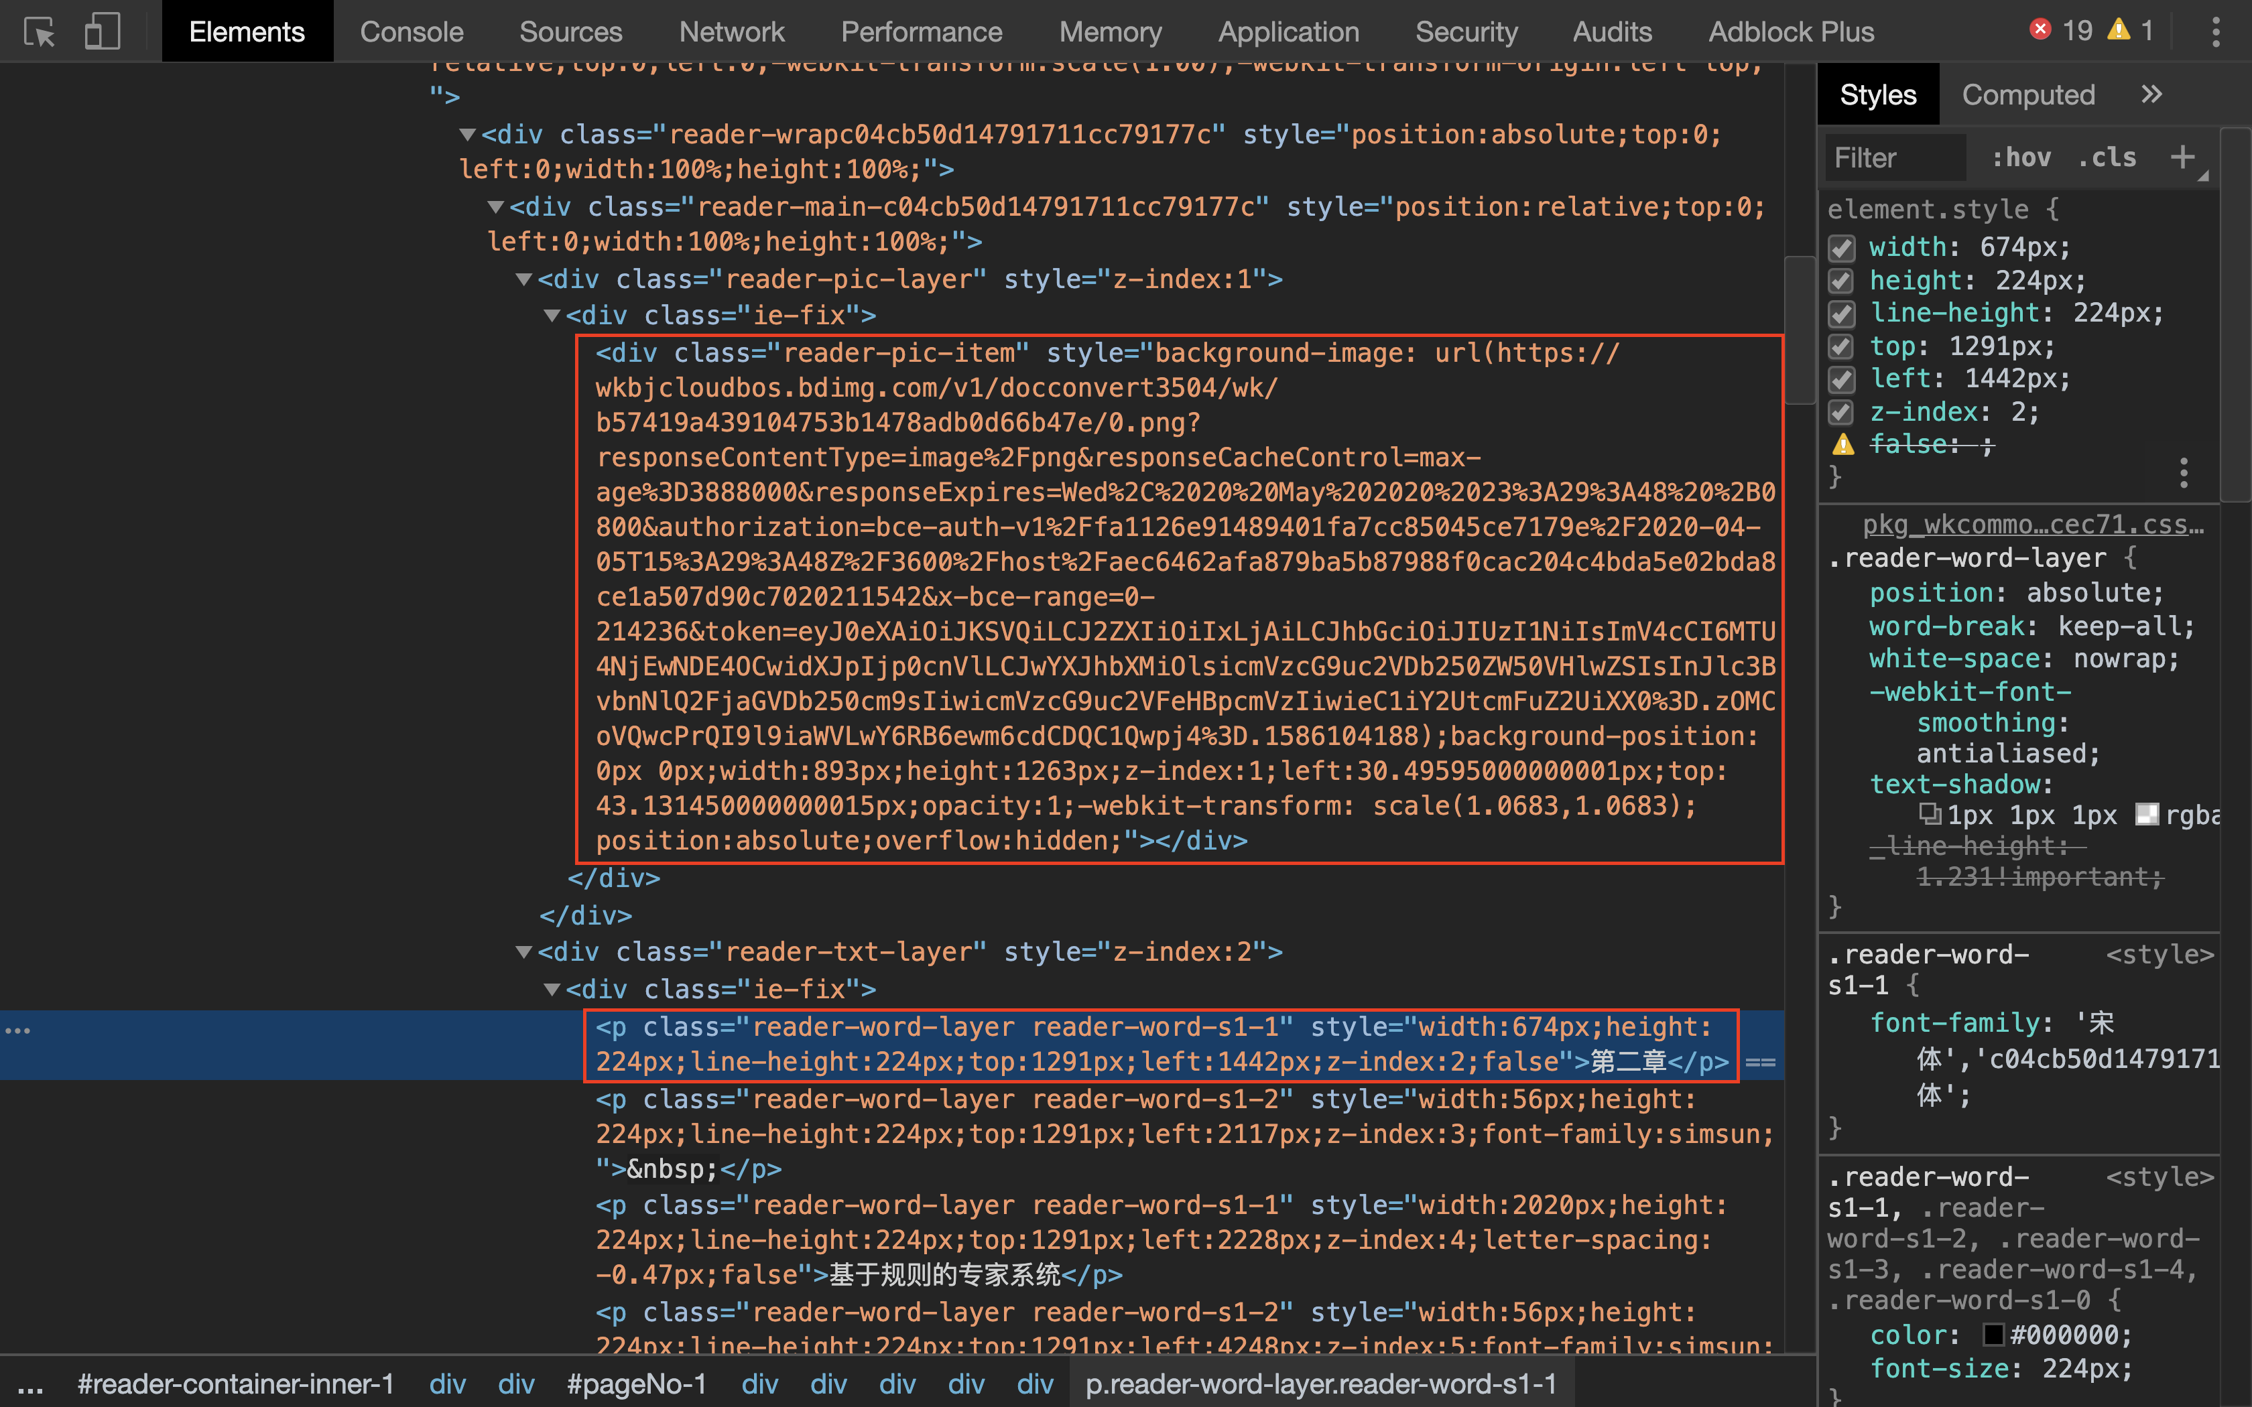Open the DevTools three-dot main menu
This screenshot has width=2252, height=1407.
pyautogui.click(x=2216, y=31)
